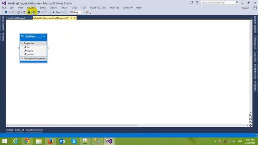Viewport: 258px width, 145px height.
Task: Open the Error List panel tab
Action: coord(20,130)
